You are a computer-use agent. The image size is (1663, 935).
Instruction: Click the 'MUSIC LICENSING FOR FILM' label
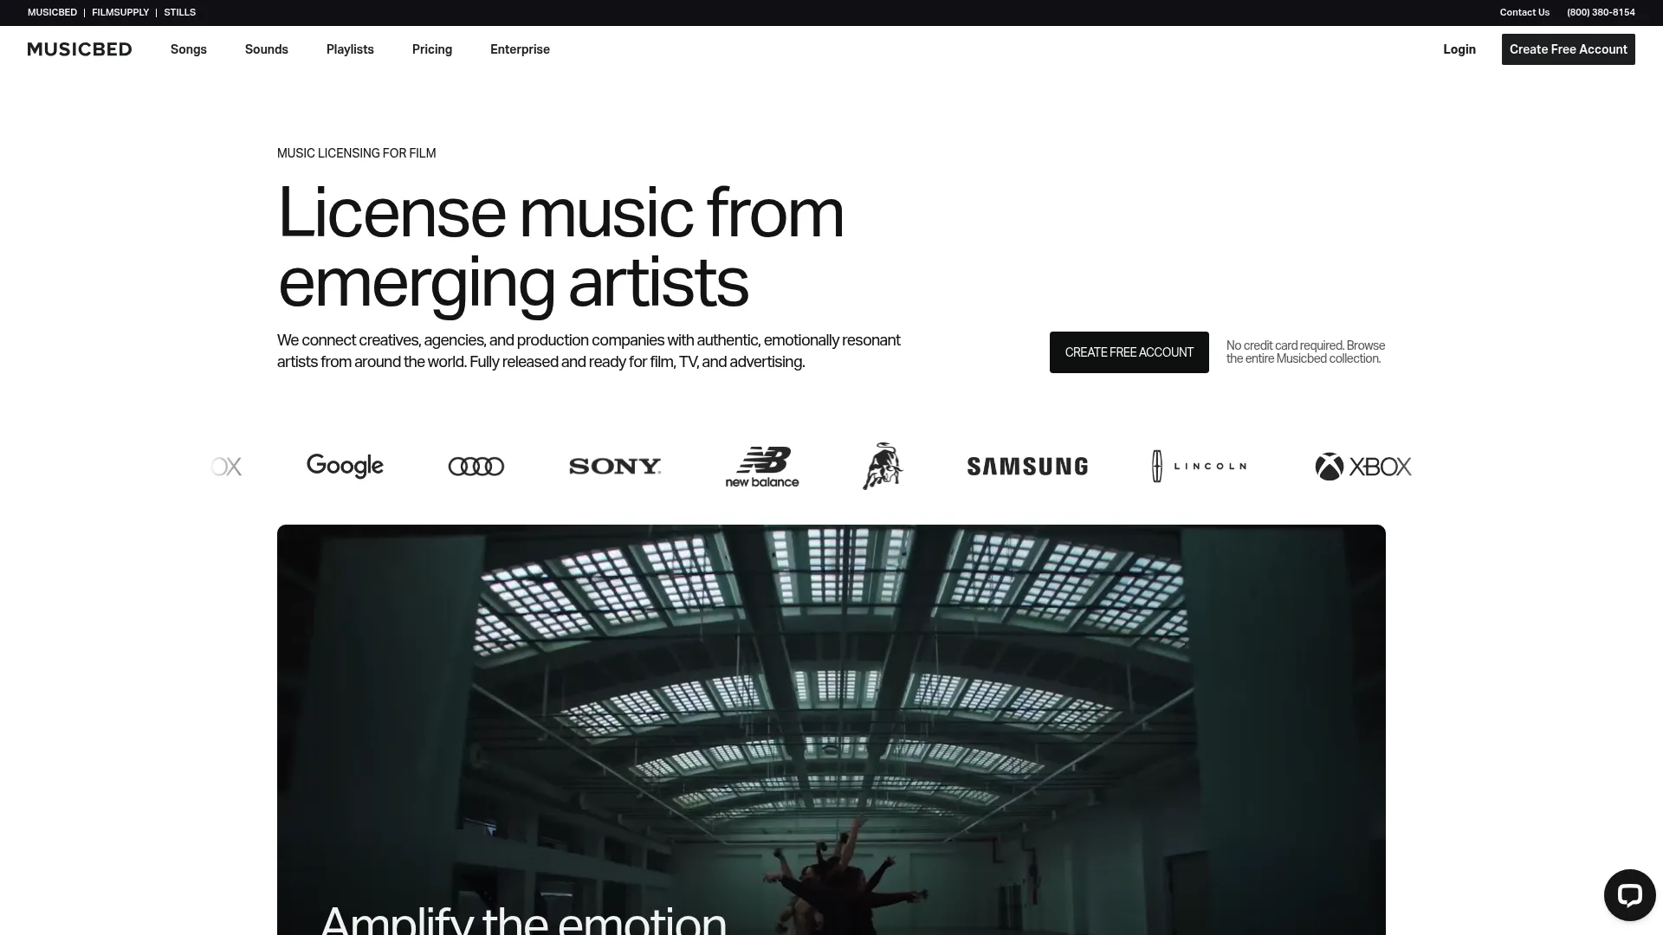357,153
